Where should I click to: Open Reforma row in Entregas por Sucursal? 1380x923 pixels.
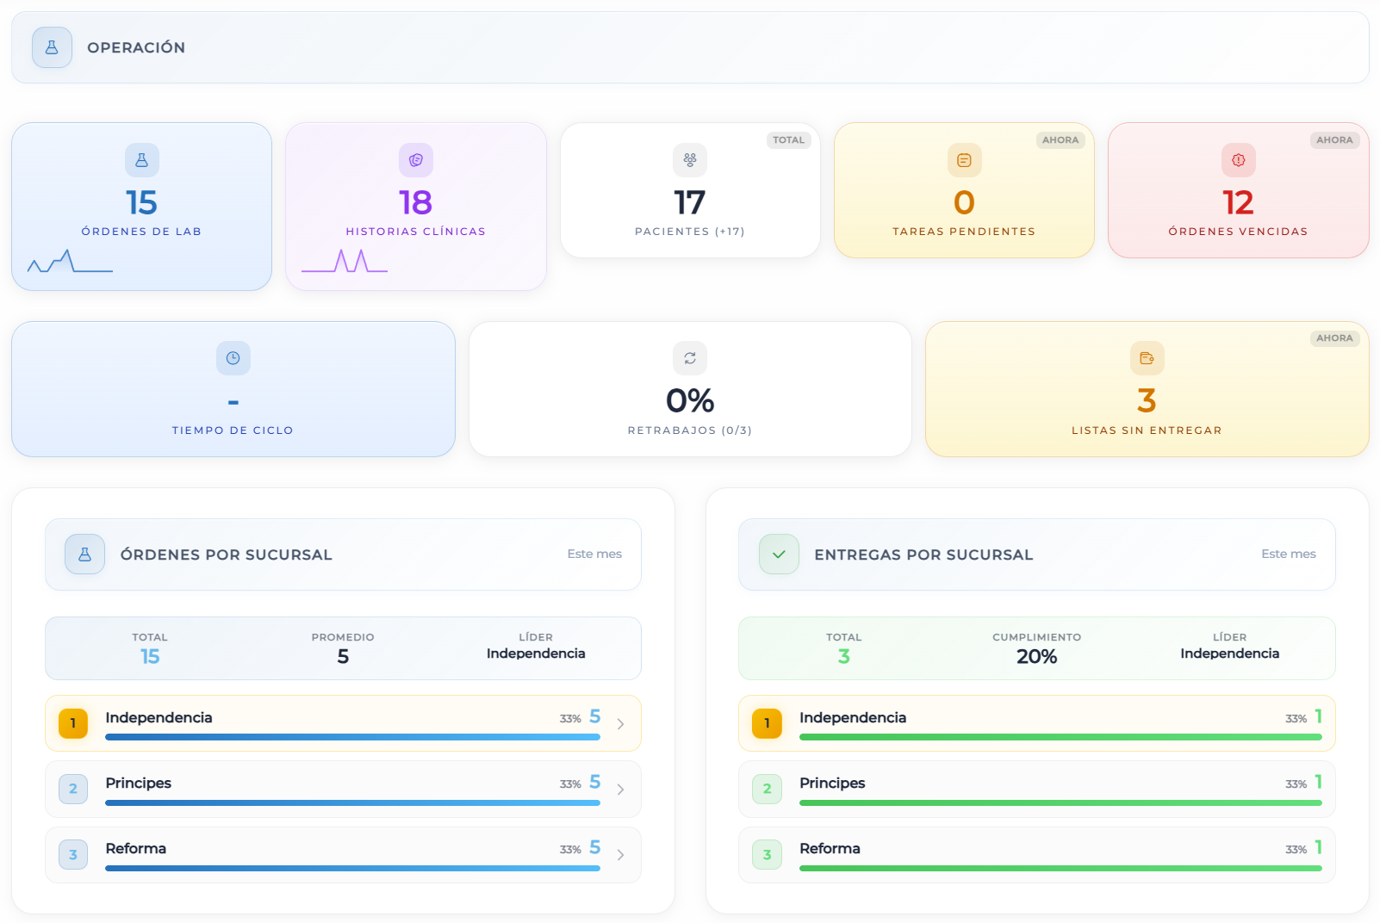tap(1036, 854)
